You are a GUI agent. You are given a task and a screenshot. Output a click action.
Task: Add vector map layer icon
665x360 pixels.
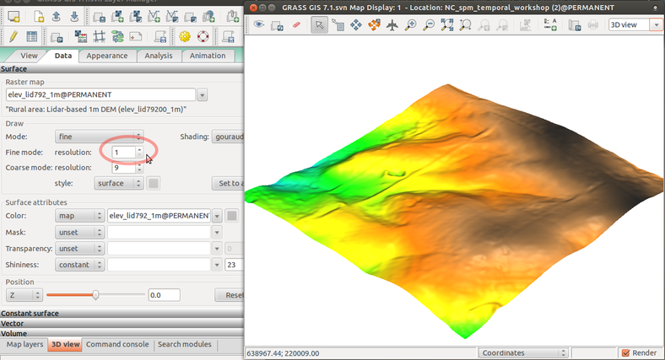pyautogui.click(x=154, y=17)
